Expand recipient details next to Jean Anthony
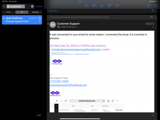This screenshot has height=120, width=160. [x=77, y=27]
